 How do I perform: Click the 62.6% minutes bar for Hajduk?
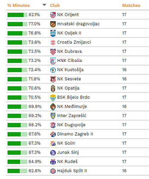(17, 171)
